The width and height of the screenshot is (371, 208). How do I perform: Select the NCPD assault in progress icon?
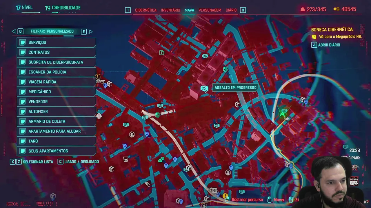[x=204, y=88]
